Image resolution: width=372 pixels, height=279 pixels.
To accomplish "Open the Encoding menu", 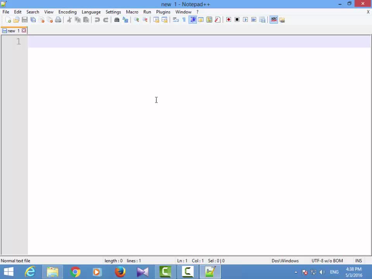I will pyautogui.click(x=67, y=12).
